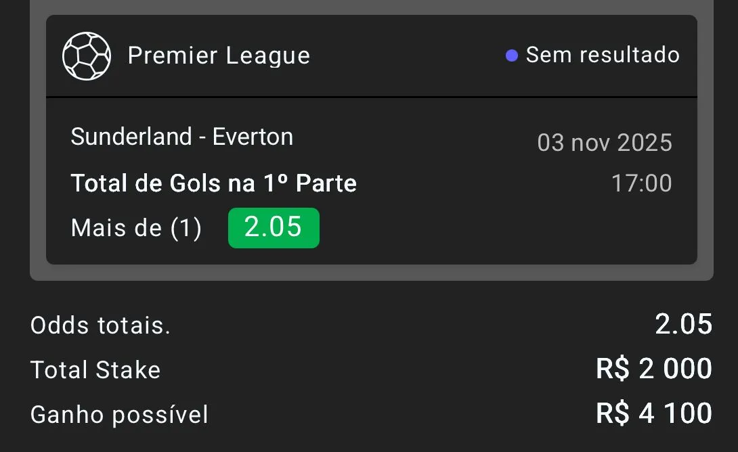Screen dimensions: 738x452
Task: Tap the stake amount R$ 2 000
Action: [x=653, y=369]
